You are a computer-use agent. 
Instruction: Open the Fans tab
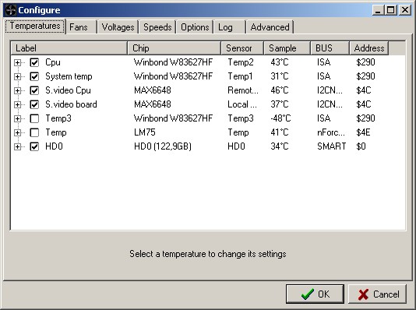pos(81,27)
